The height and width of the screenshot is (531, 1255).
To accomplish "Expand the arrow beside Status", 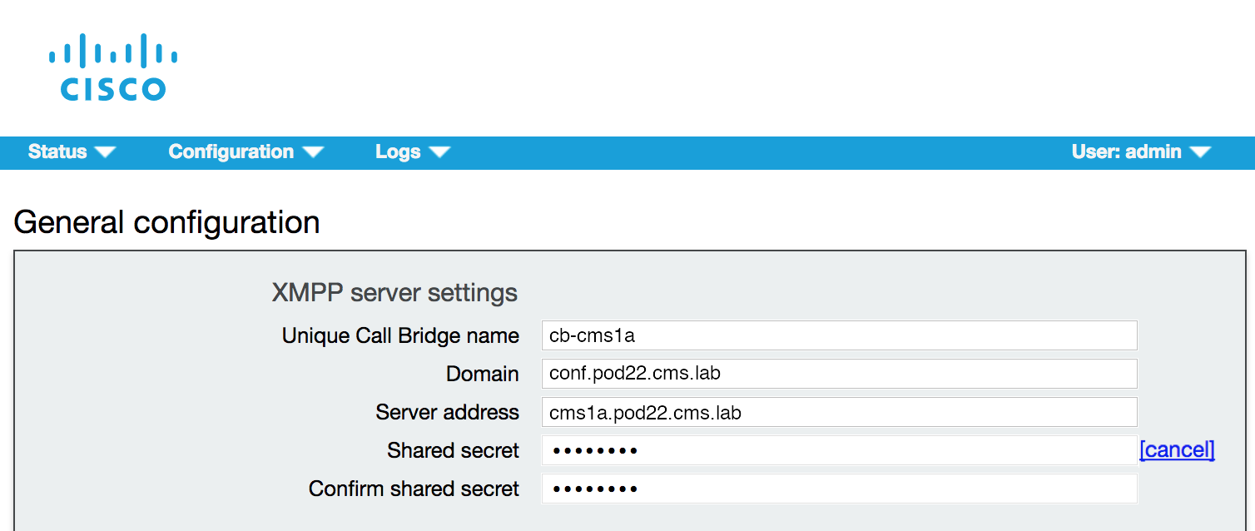I will (105, 152).
